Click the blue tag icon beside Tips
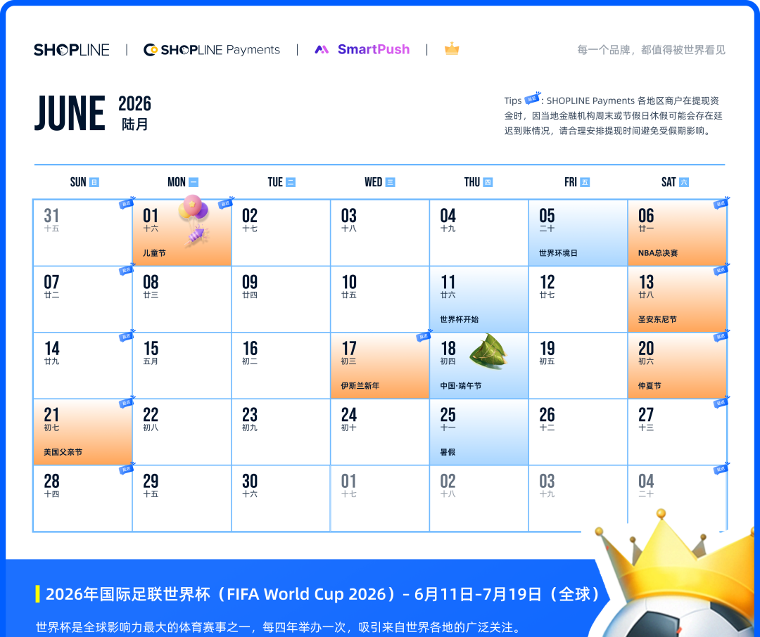760x637 pixels. tap(532, 99)
